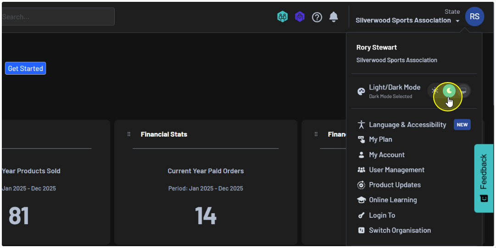
Task: Click Current Year Paid Orders label
Action: pos(206,171)
